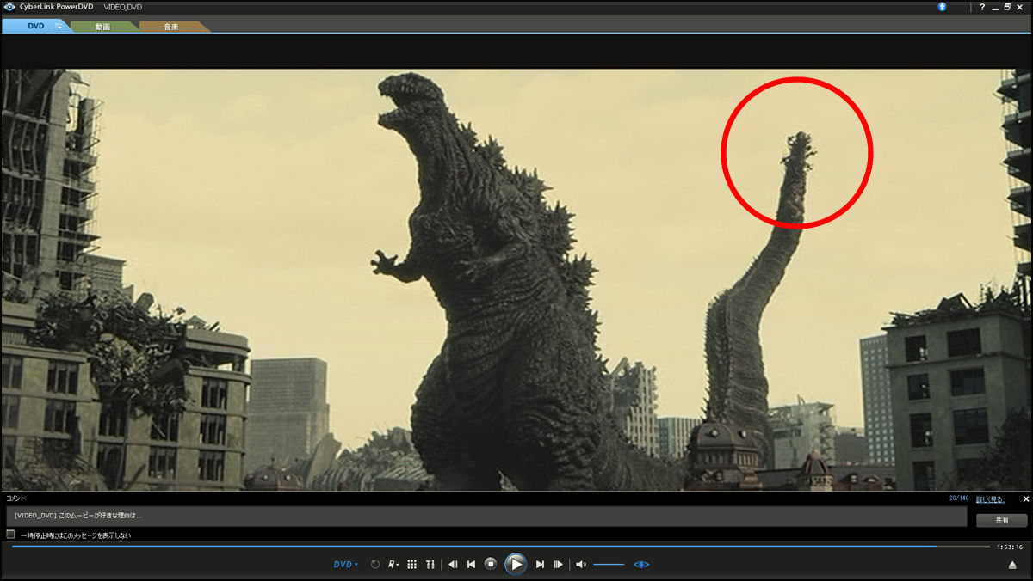Seek within the playback progress bar
Image resolution: width=1033 pixels, height=581 pixels.
(x=501, y=546)
